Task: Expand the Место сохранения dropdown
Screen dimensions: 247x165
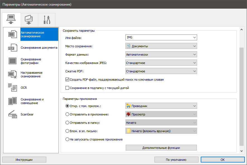Action: (x=161, y=46)
